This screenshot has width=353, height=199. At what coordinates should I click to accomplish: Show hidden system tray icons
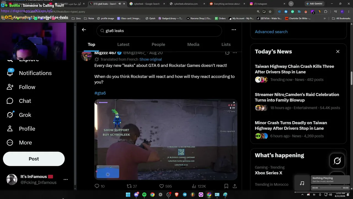[303, 195]
